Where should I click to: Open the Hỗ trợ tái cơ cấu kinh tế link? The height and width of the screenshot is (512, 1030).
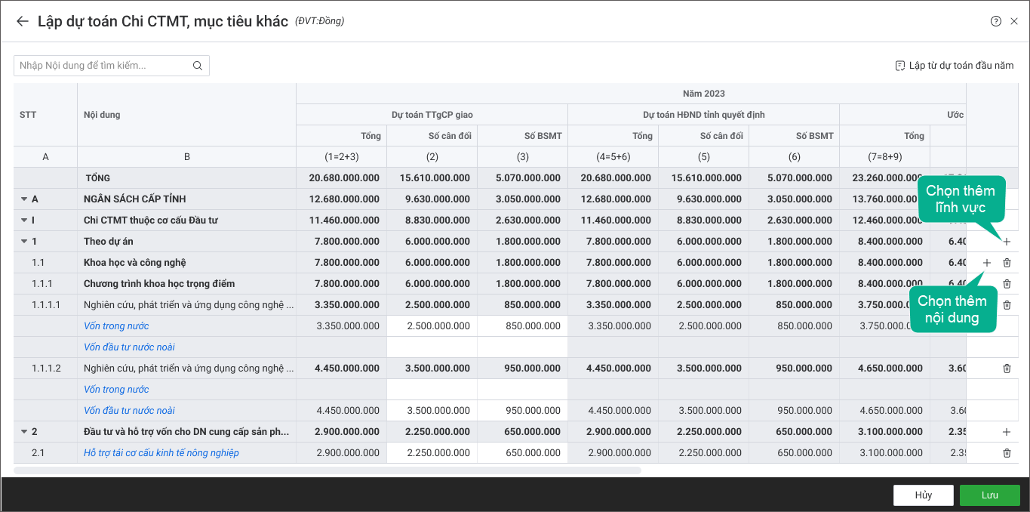click(161, 453)
